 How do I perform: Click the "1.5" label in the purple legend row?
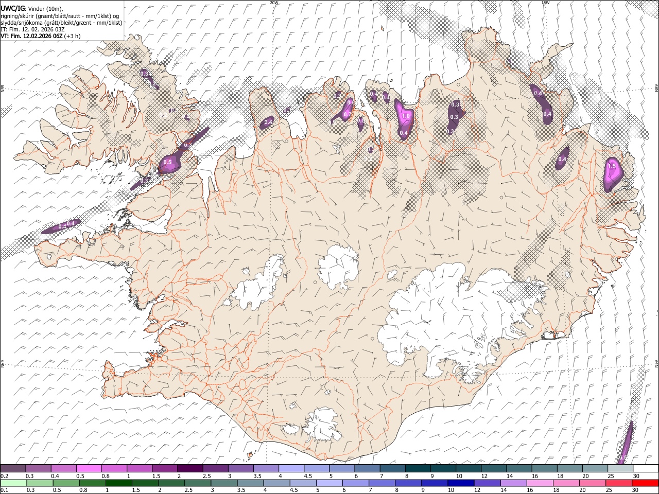click(x=156, y=476)
